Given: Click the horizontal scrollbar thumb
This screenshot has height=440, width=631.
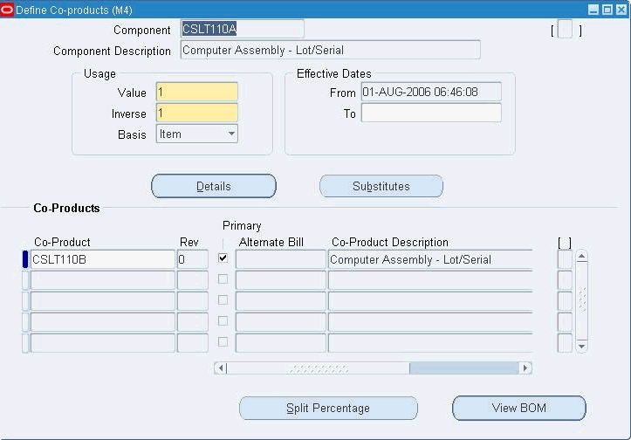Looking at the screenshot, I should [x=318, y=368].
